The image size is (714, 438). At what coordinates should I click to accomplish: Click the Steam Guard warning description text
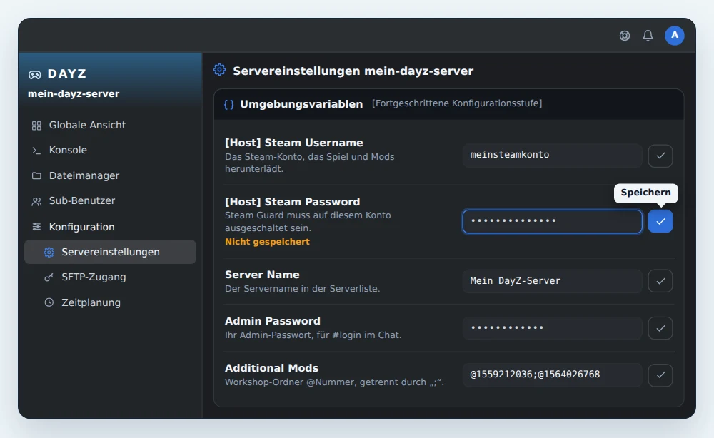tap(308, 222)
